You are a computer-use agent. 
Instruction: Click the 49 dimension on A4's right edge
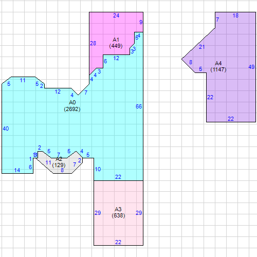pos(251,67)
